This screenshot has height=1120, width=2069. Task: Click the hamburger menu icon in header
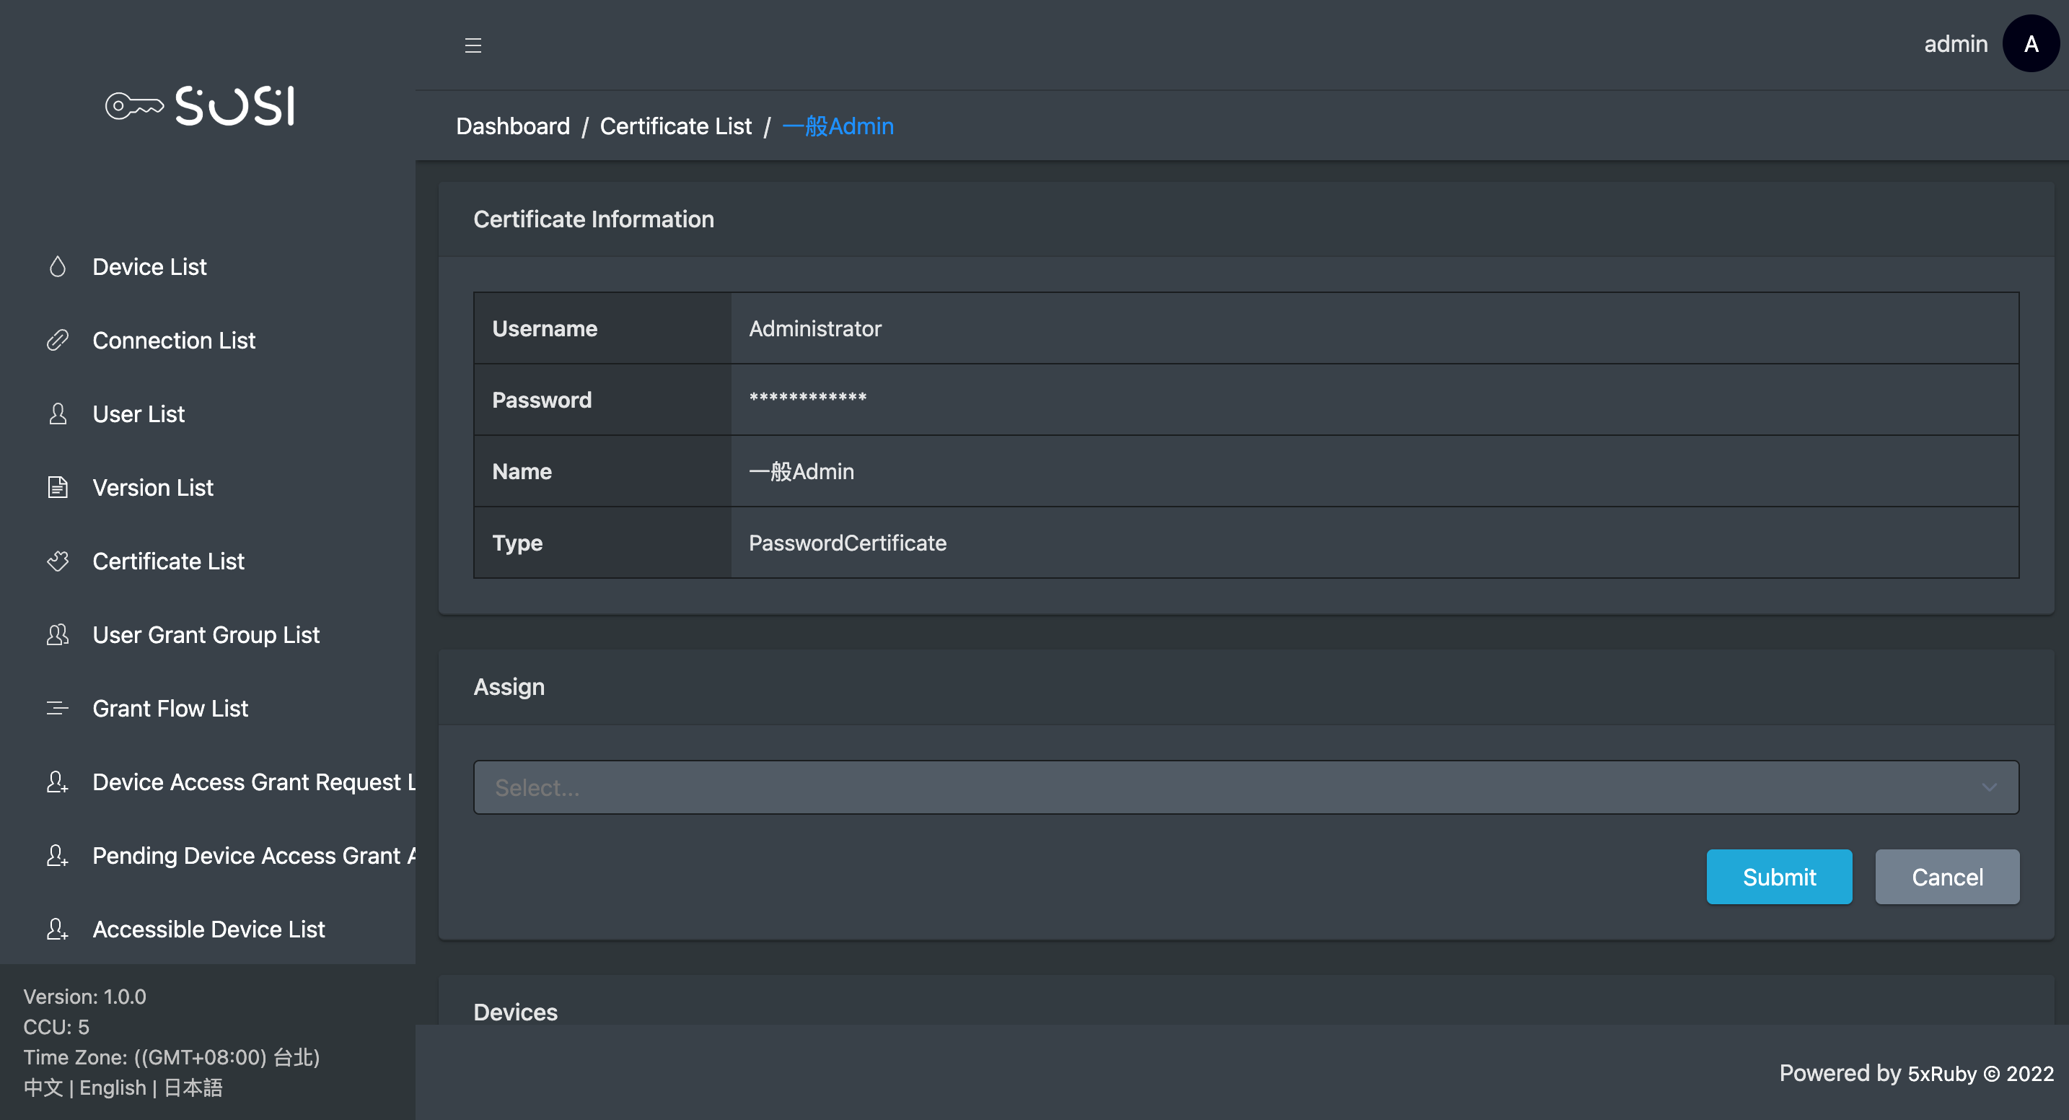473,45
